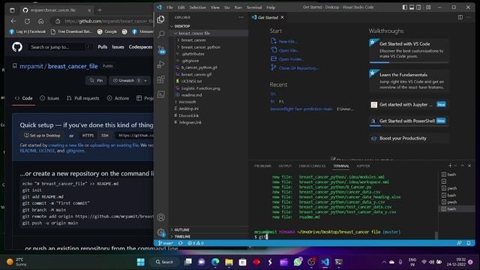Click the VS Code logo icon
The image size is (480, 270).
pos(159,7)
